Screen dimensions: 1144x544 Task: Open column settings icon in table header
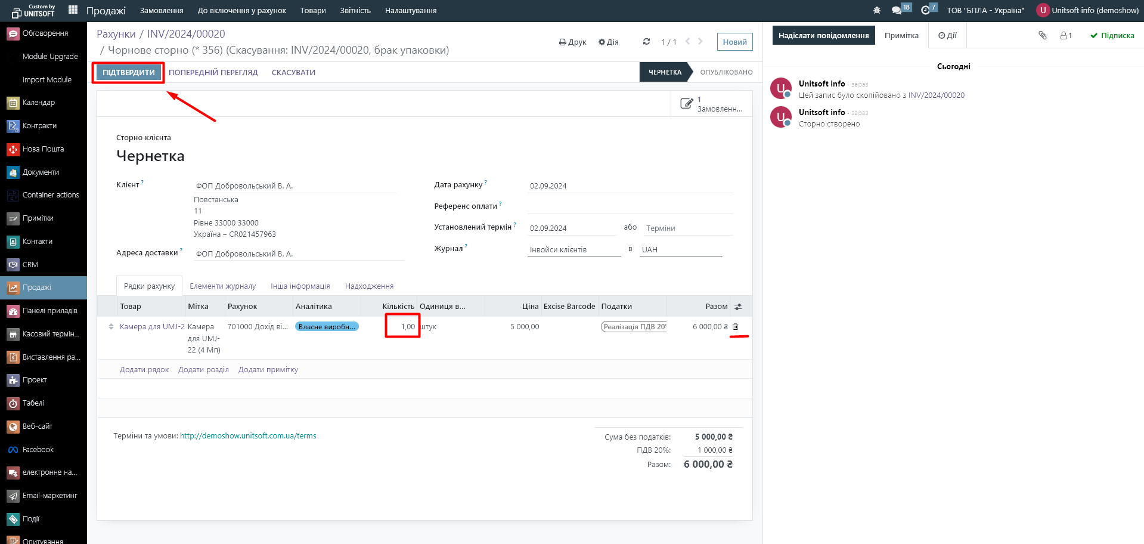click(x=738, y=307)
